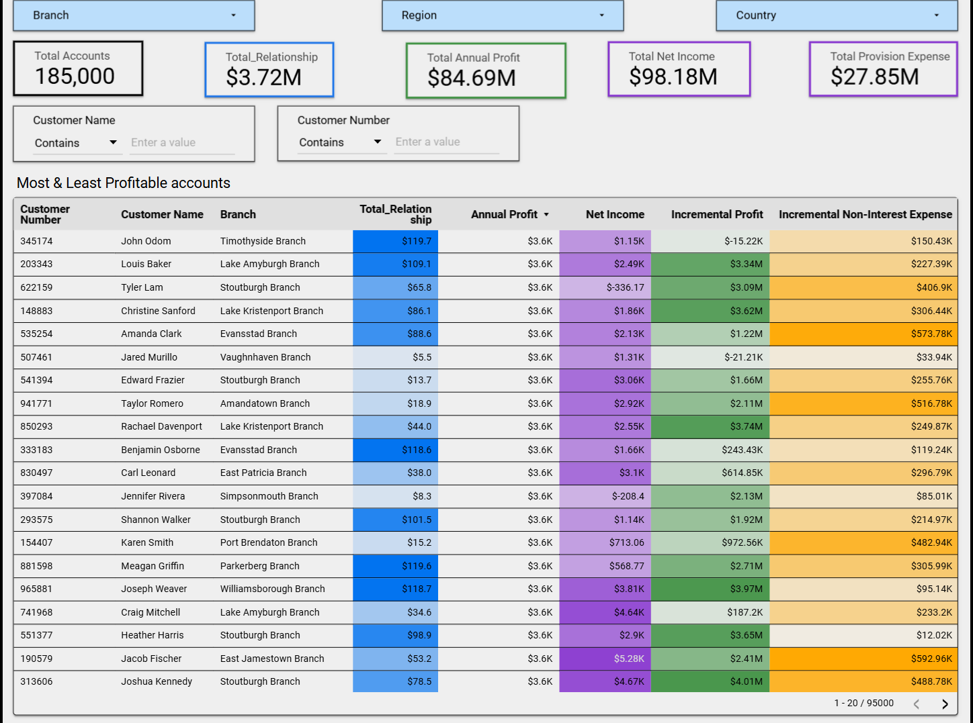This screenshot has height=723, width=973.
Task: Click Amandatown Branch cell
Action: (265, 403)
